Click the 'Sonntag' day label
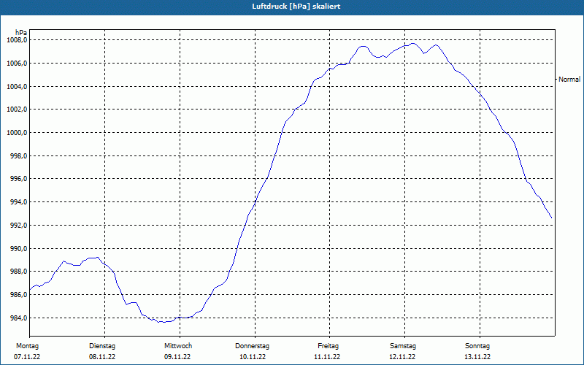Screen dimensions: 584x365 (477, 346)
